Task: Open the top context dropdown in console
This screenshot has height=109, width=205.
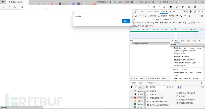Action: tap(141, 87)
